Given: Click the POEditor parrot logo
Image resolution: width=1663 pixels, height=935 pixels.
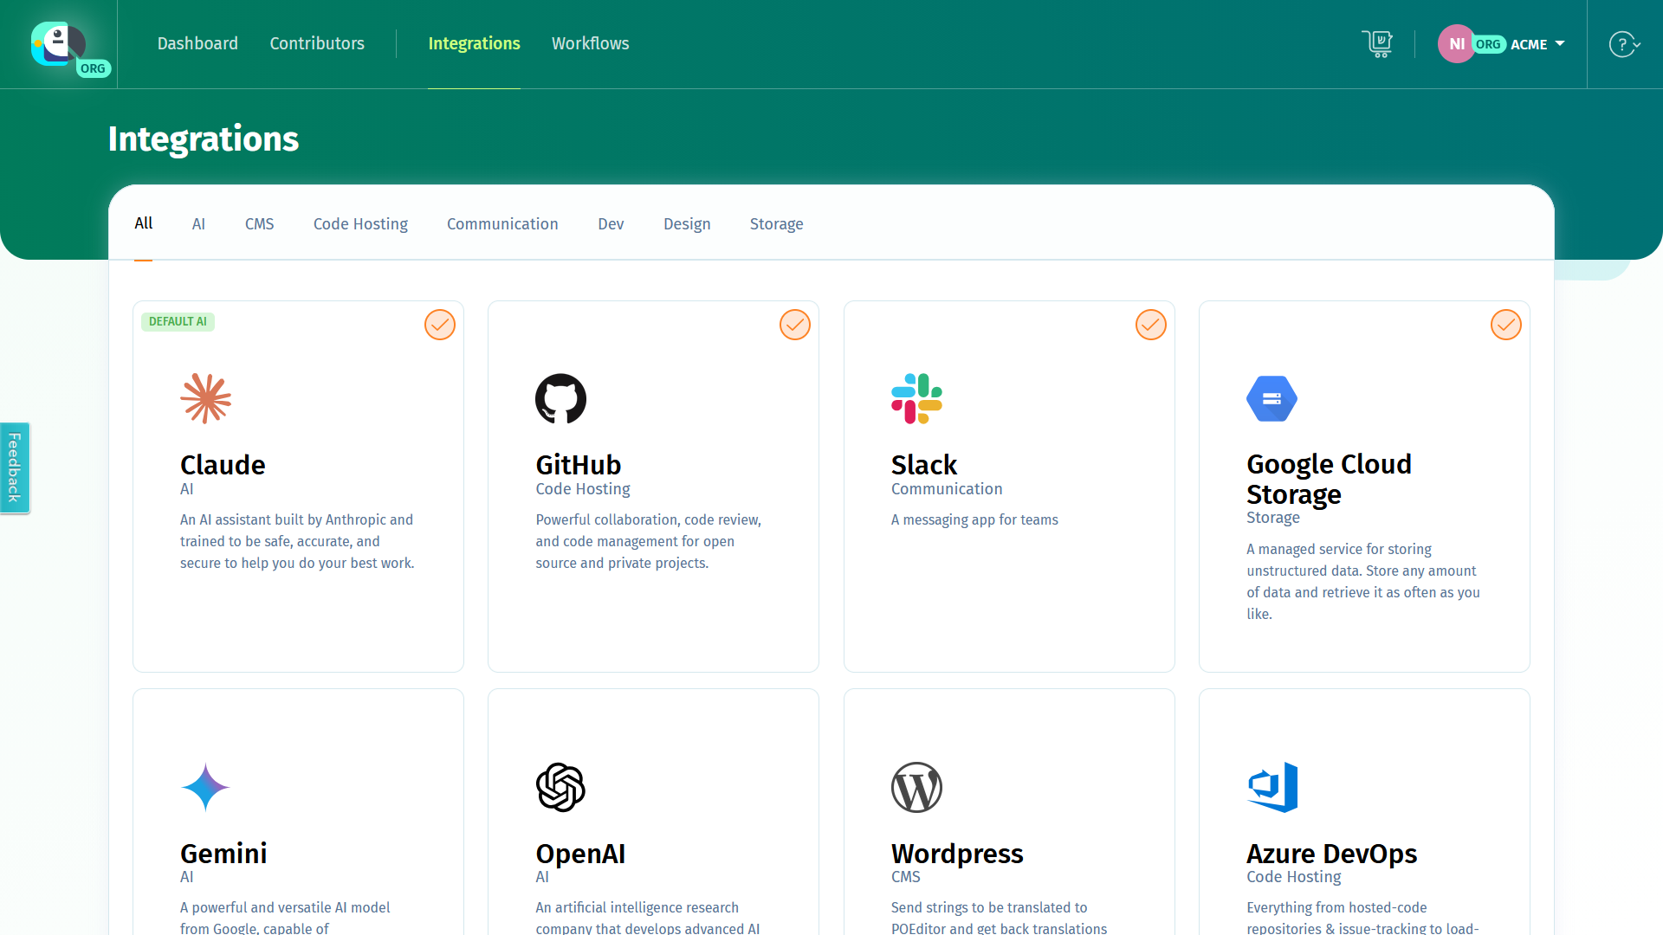Looking at the screenshot, I should click(x=58, y=43).
